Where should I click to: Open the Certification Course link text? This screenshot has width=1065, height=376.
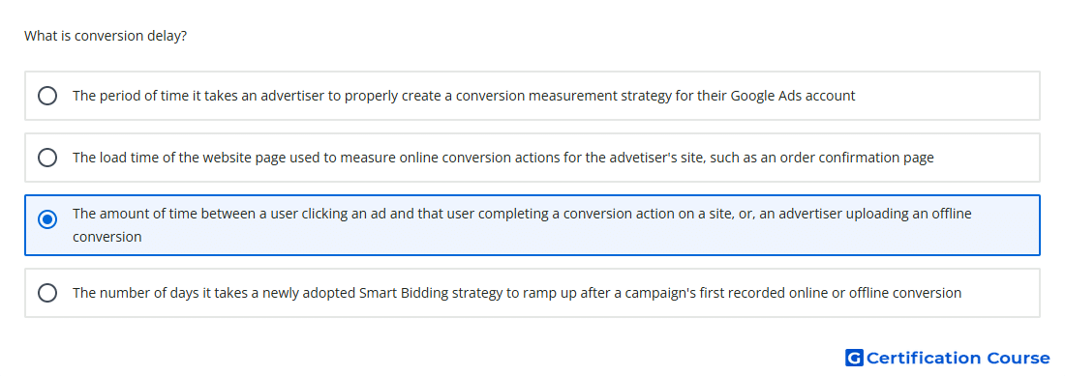tap(958, 358)
